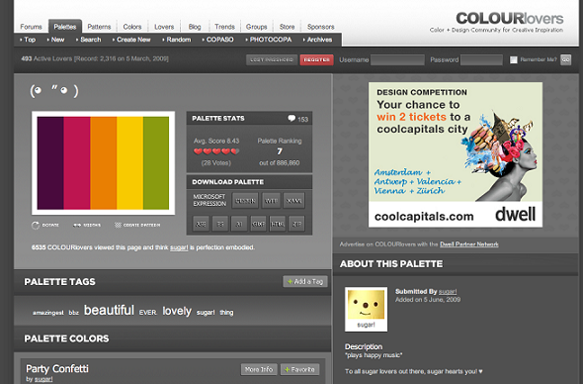583x384 pixels.
Task: Select the Create New submenu item
Action: click(x=133, y=40)
